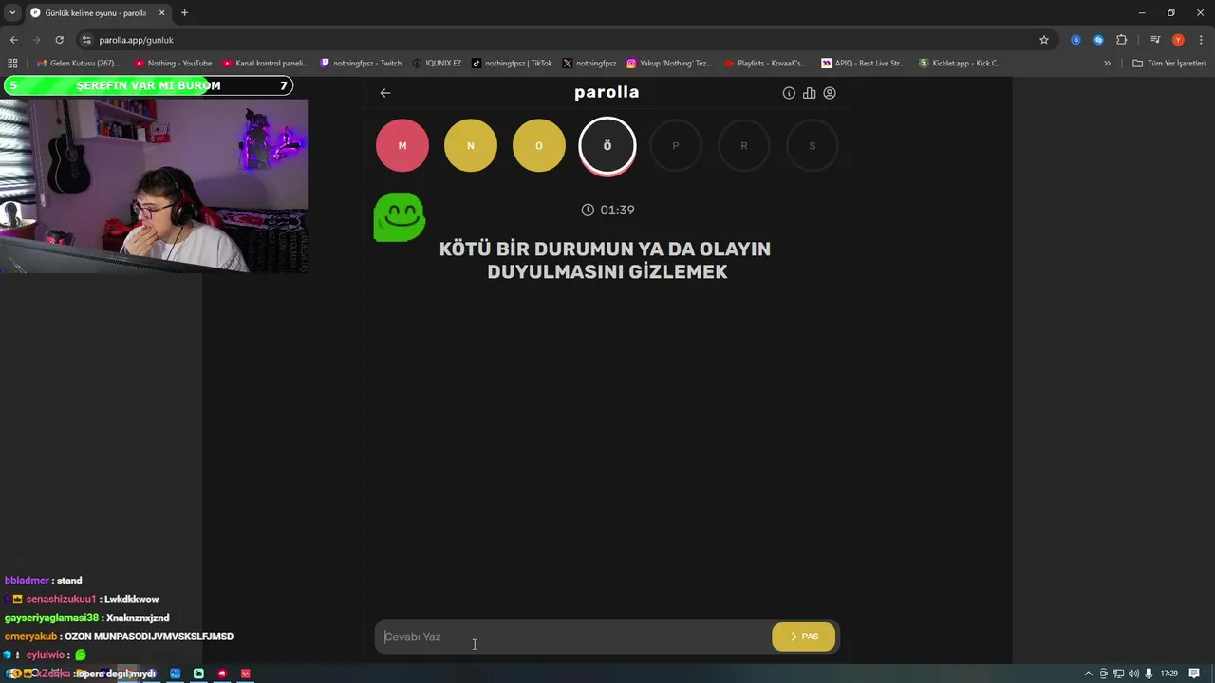
Task: Open the media control icon in toolbar
Action: coord(1155,40)
